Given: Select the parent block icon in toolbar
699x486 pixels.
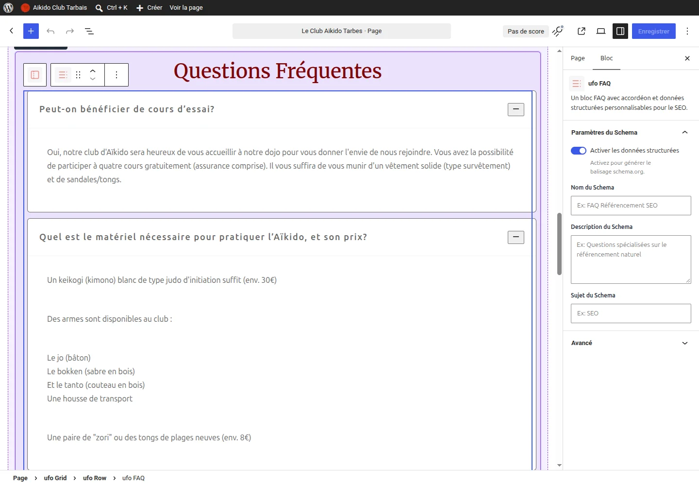Looking at the screenshot, I should [x=35, y=75].
